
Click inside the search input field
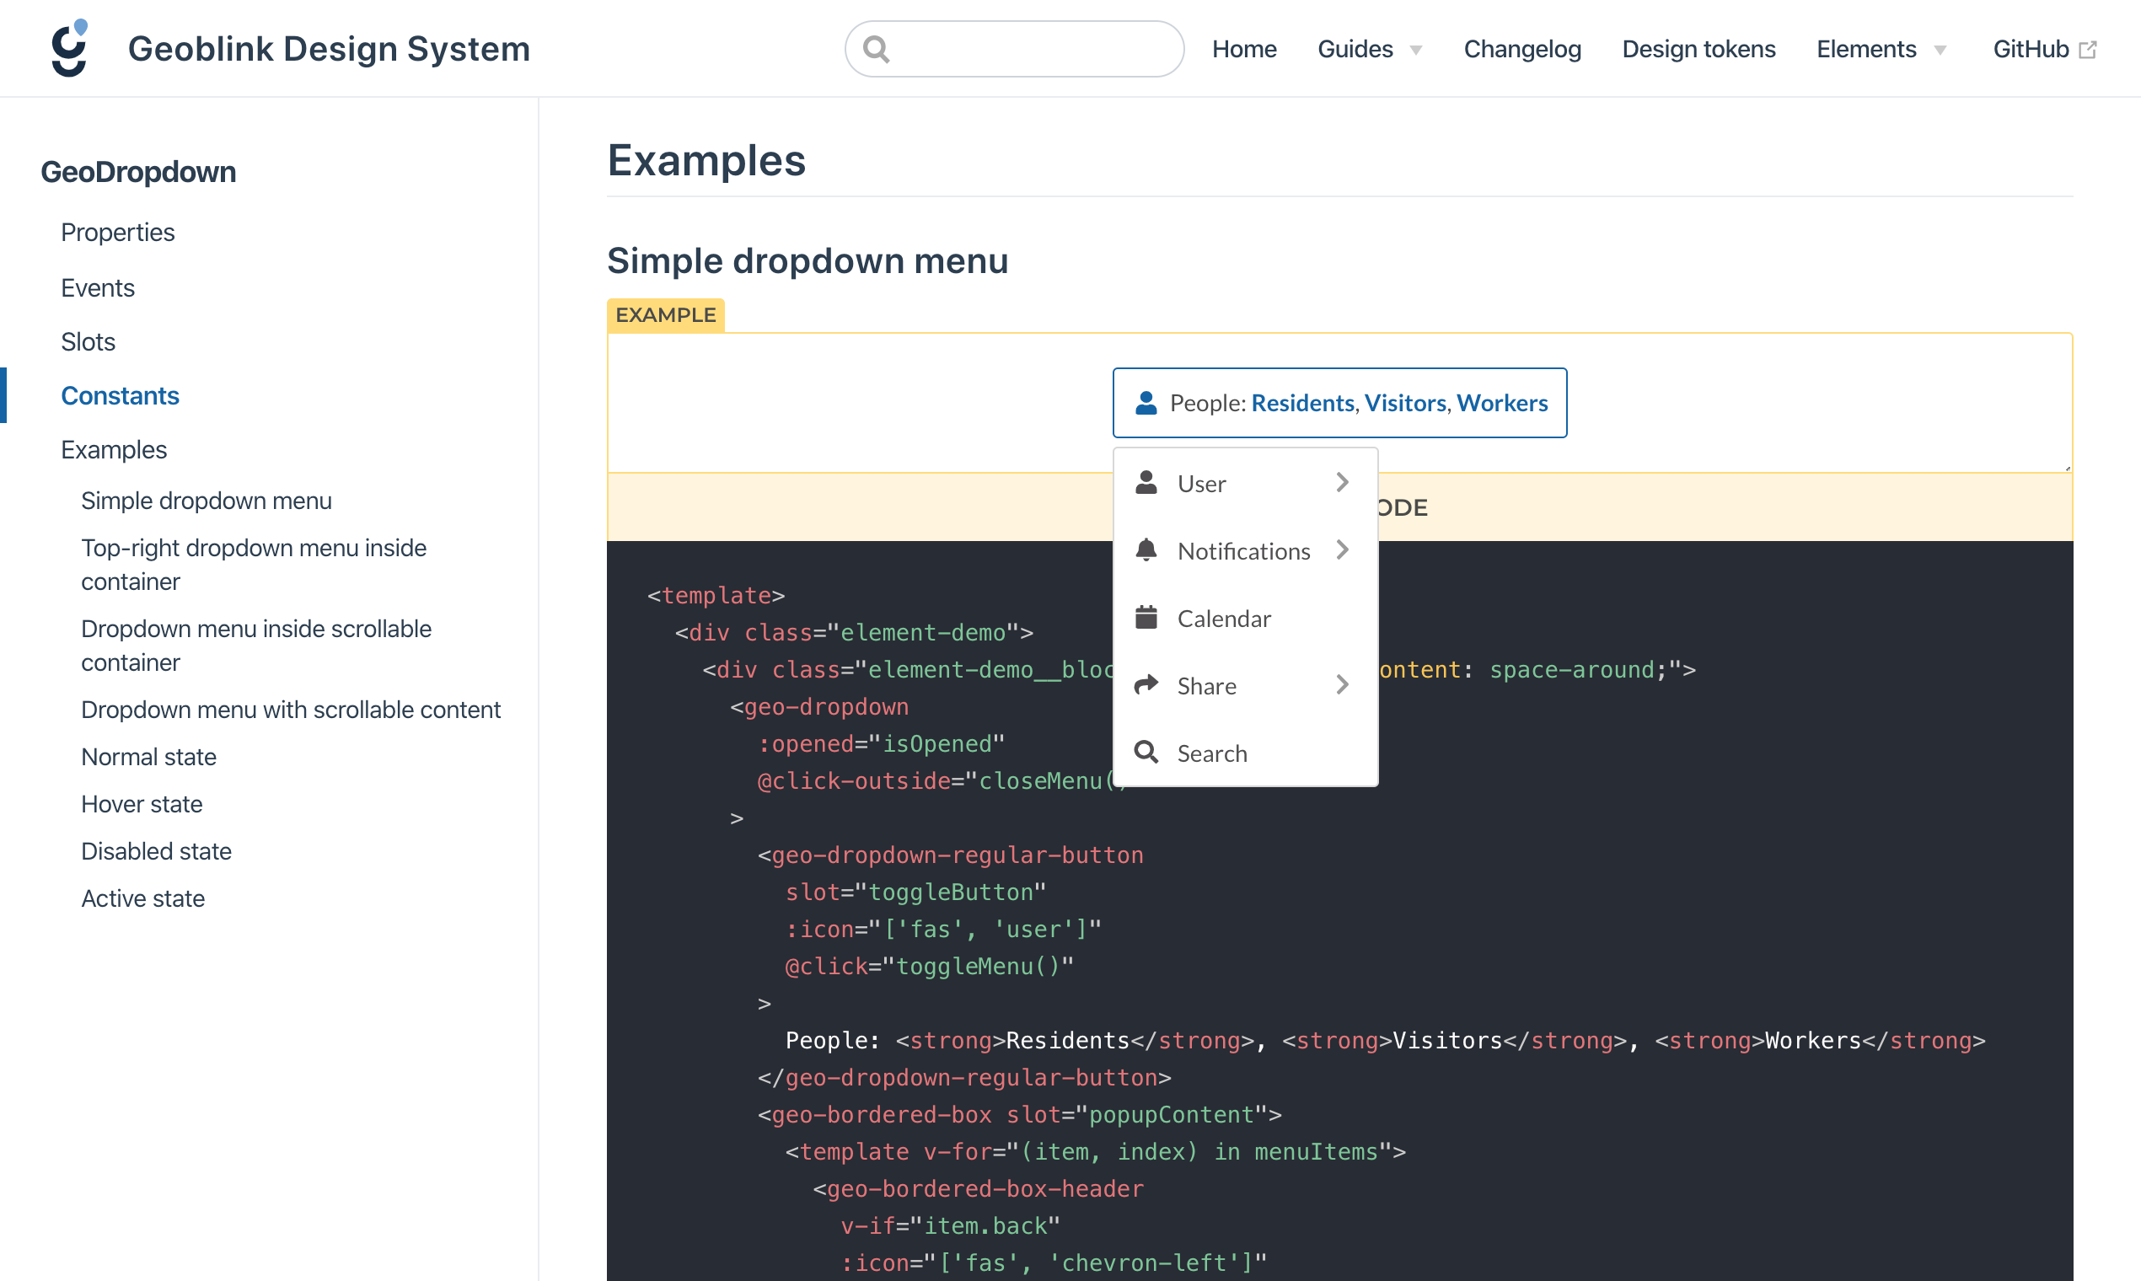(x=1019, y=48)
